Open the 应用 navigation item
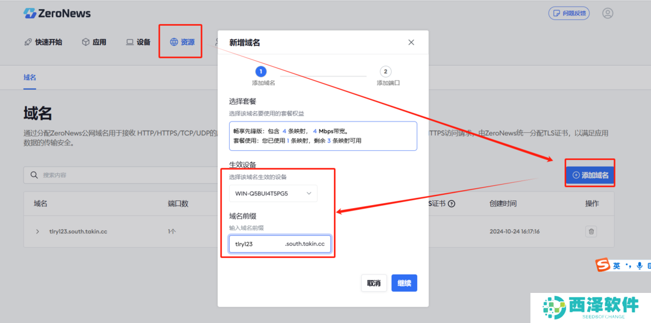The height and width of the screenshot is (323, 651). click(x=94, y=42)
